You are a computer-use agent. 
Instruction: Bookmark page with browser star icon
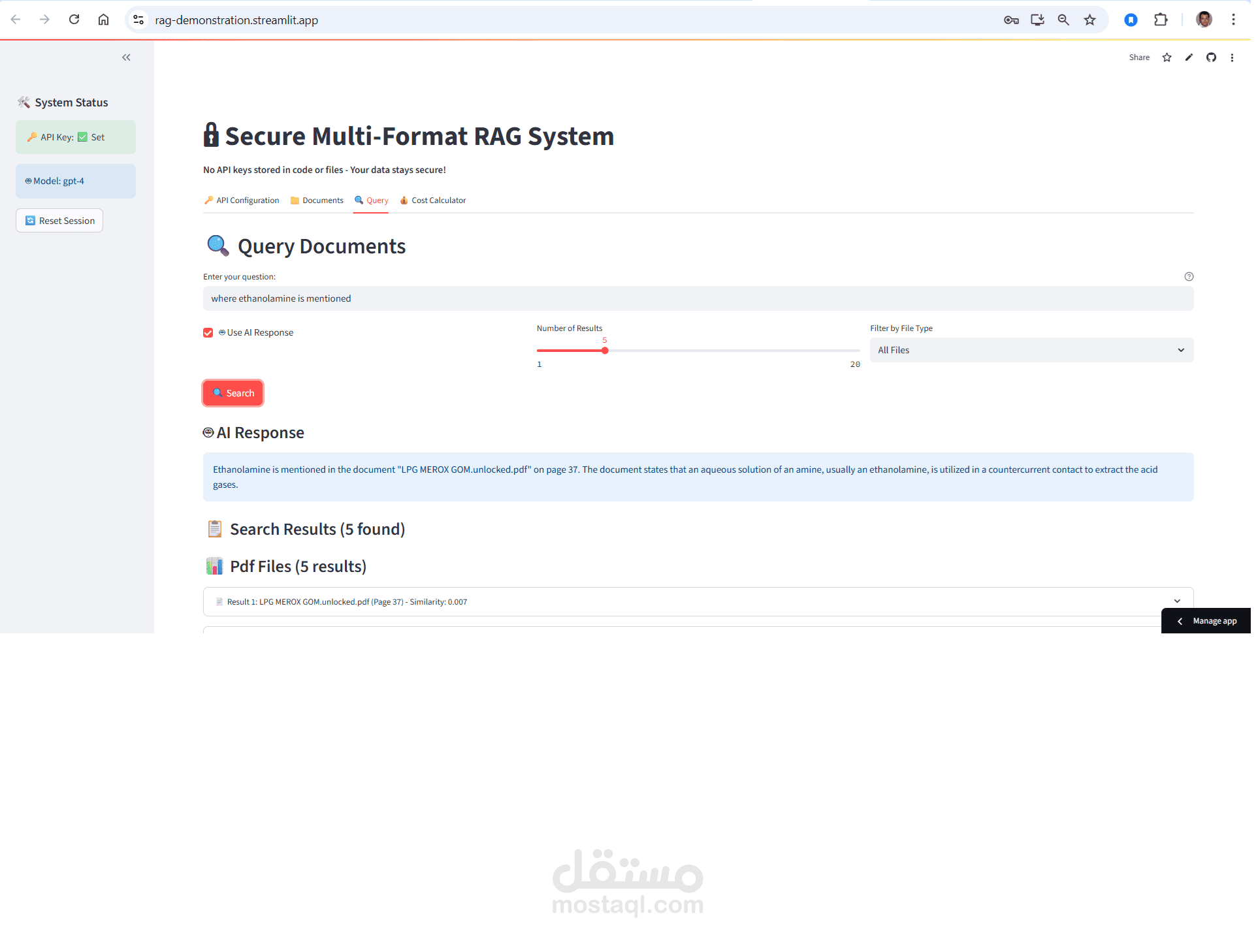pos(1089,20)
